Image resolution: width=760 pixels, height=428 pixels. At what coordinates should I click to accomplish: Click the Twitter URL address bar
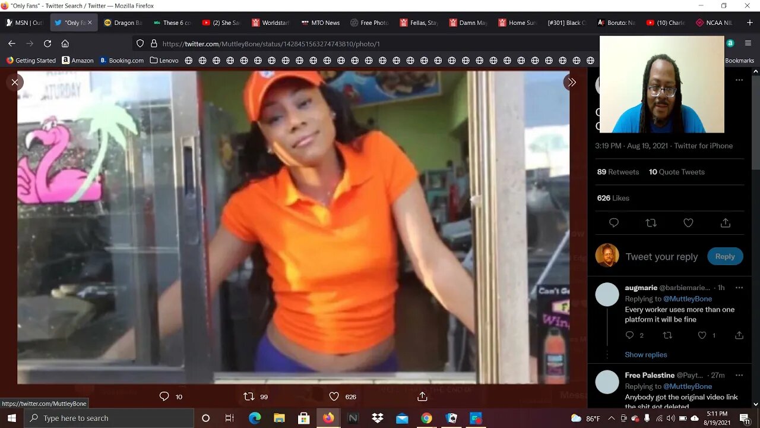(x=368, y=43)
